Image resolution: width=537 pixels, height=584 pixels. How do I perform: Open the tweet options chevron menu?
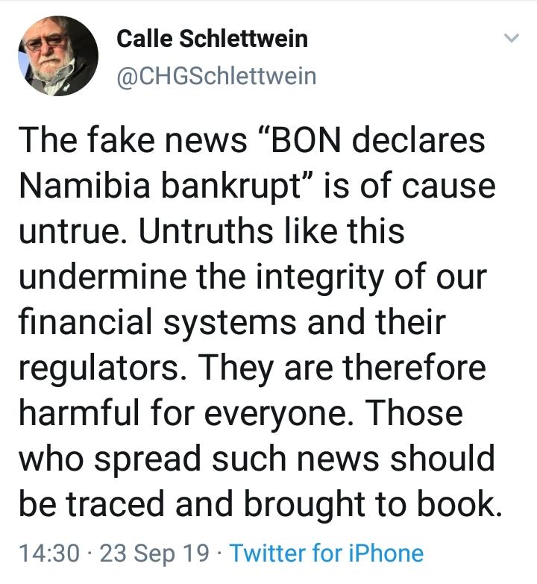[x=512, y=37]
